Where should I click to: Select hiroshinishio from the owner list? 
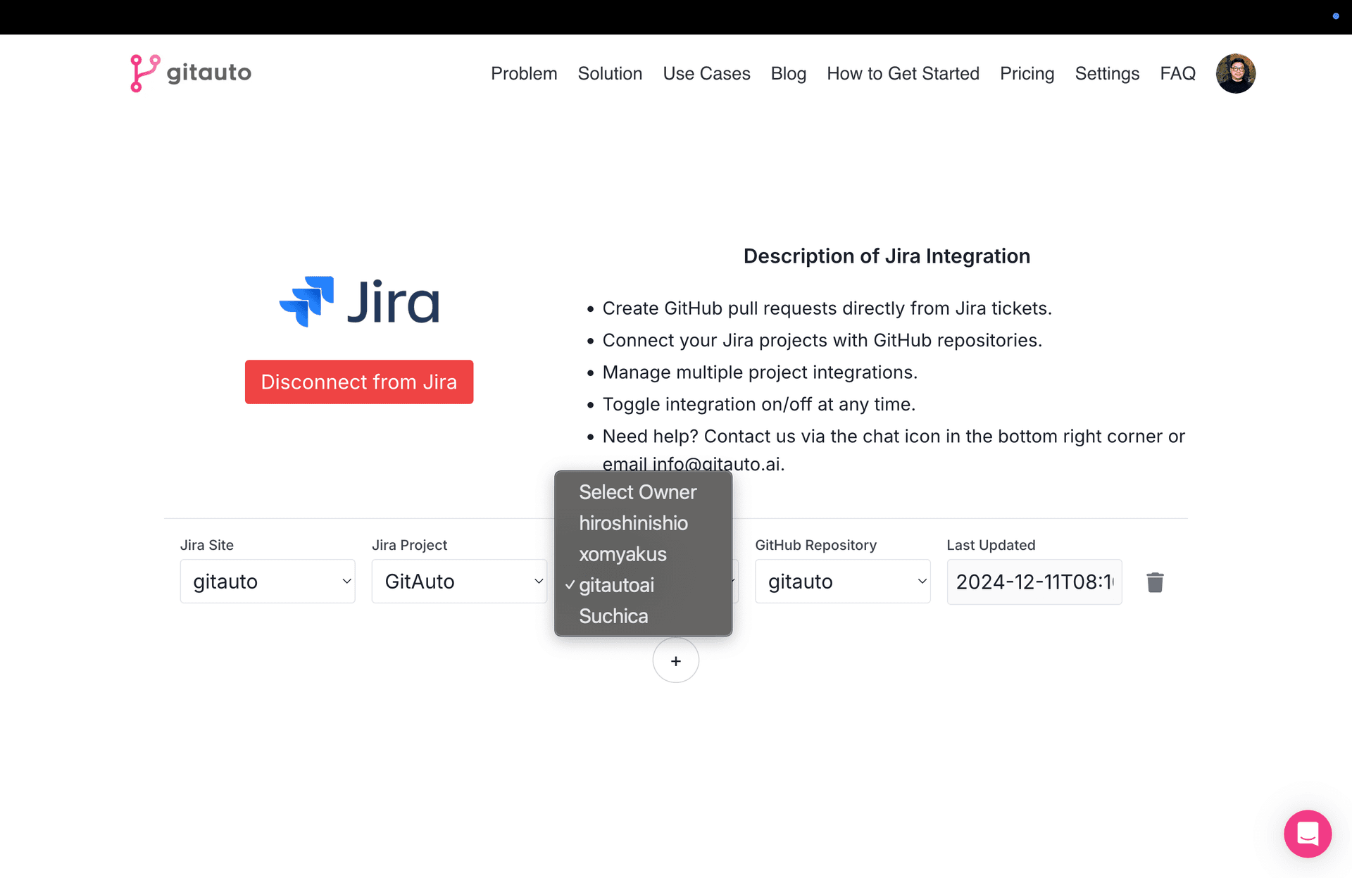[633, 522]
